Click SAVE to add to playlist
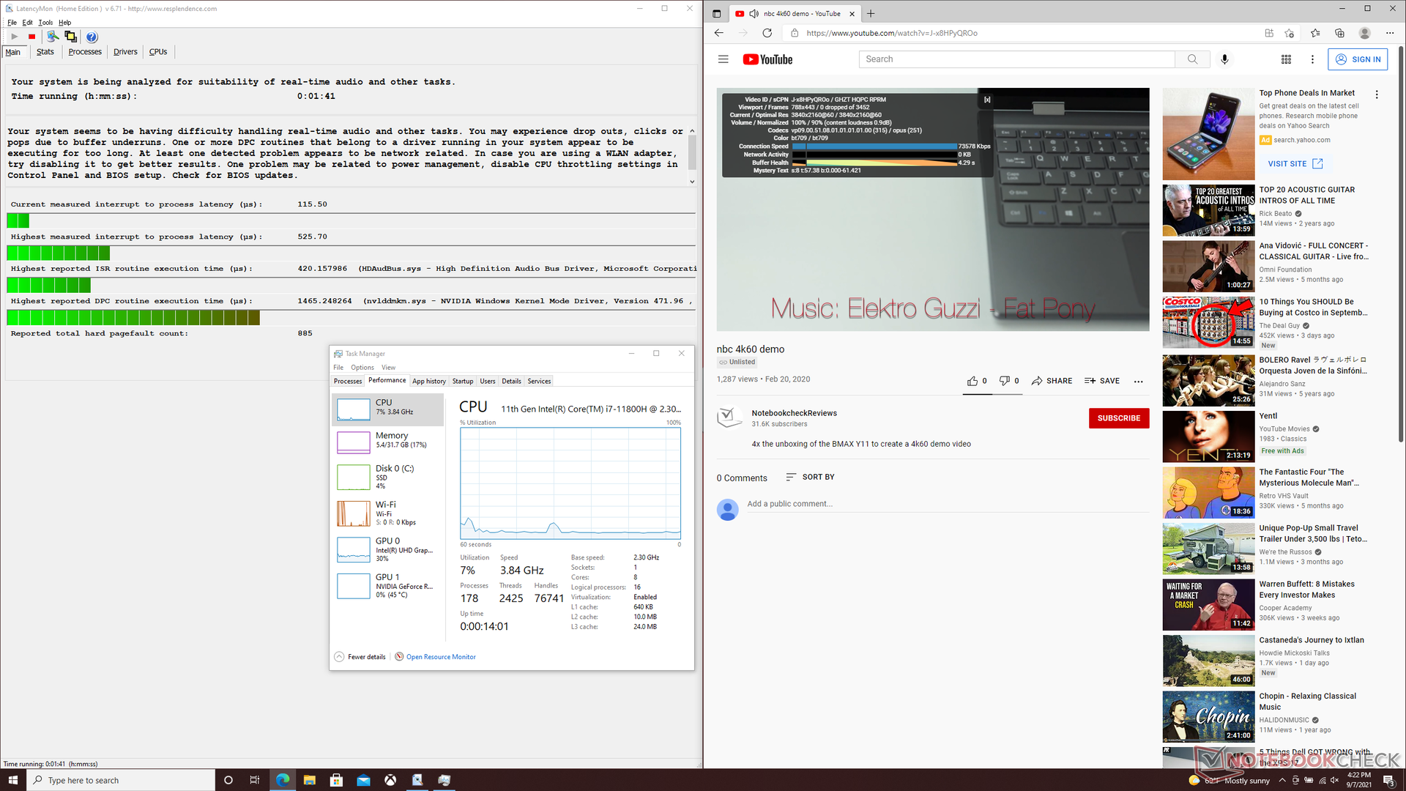 point(1102,381)
